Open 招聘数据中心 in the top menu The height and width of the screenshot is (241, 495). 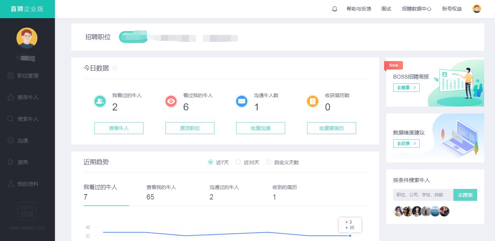[x=416, y=9]
